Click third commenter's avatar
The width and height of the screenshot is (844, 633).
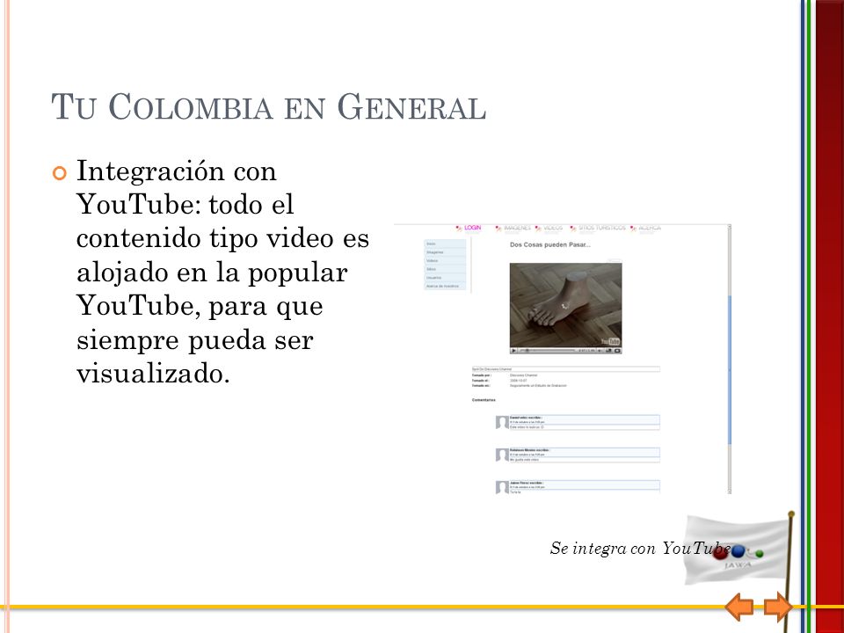click(502, 487)
